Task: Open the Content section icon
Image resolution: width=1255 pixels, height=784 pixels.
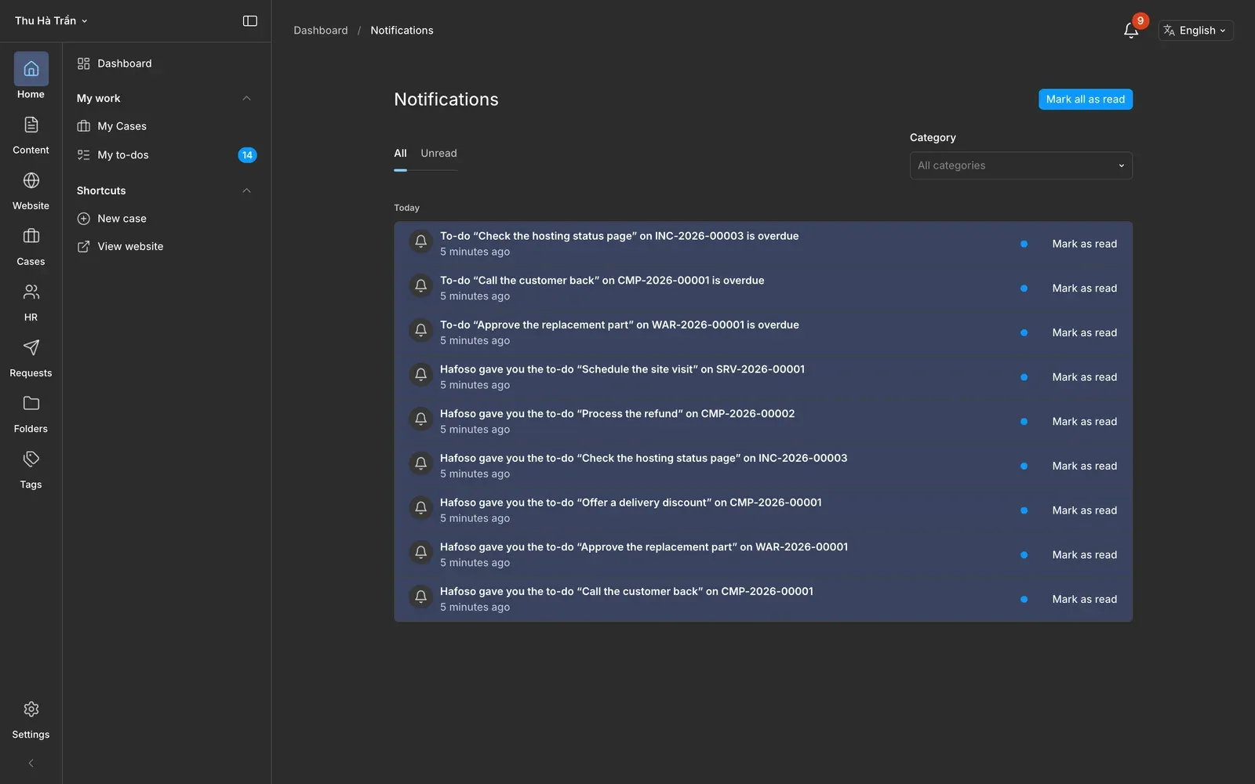Action: pos(31,125)
